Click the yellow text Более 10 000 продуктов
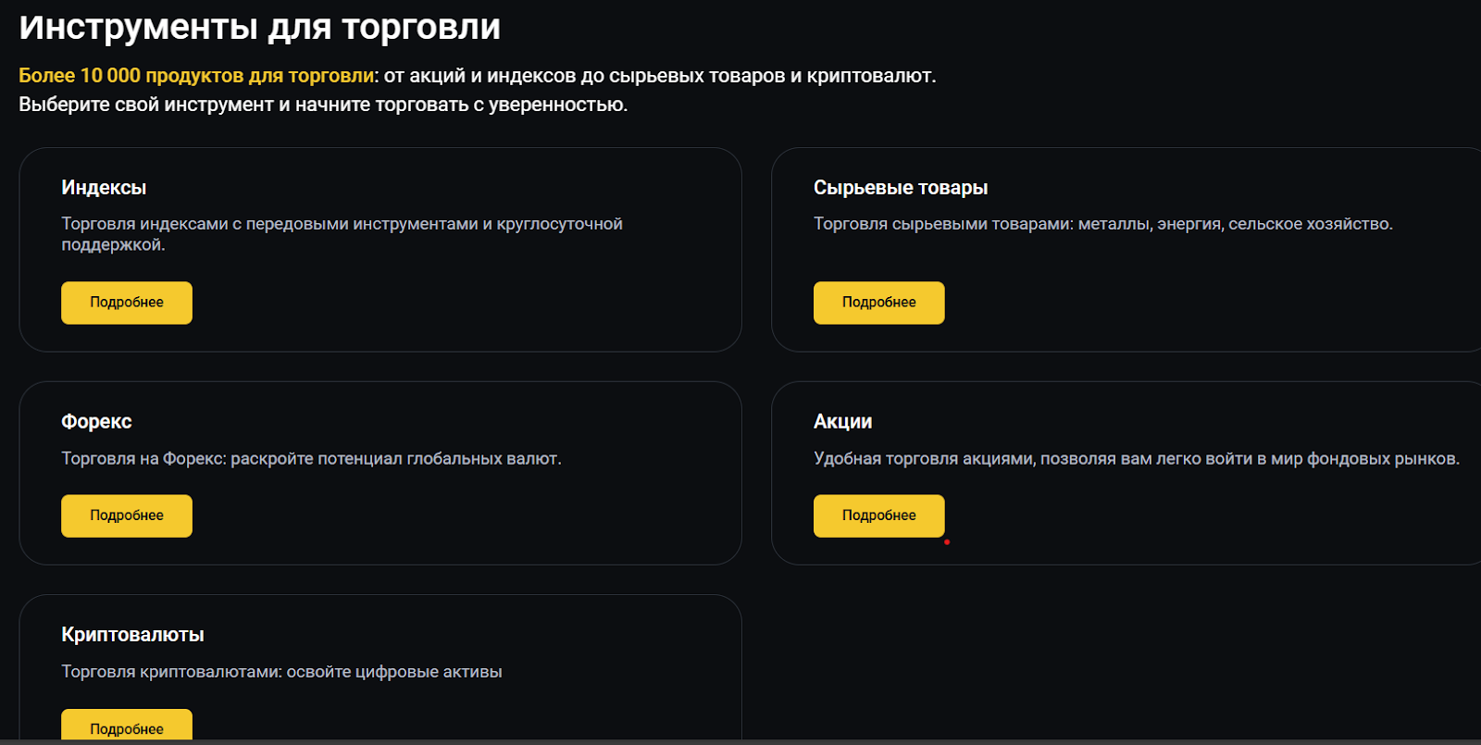Screen dimensions: 1481x745 [197, 76]
